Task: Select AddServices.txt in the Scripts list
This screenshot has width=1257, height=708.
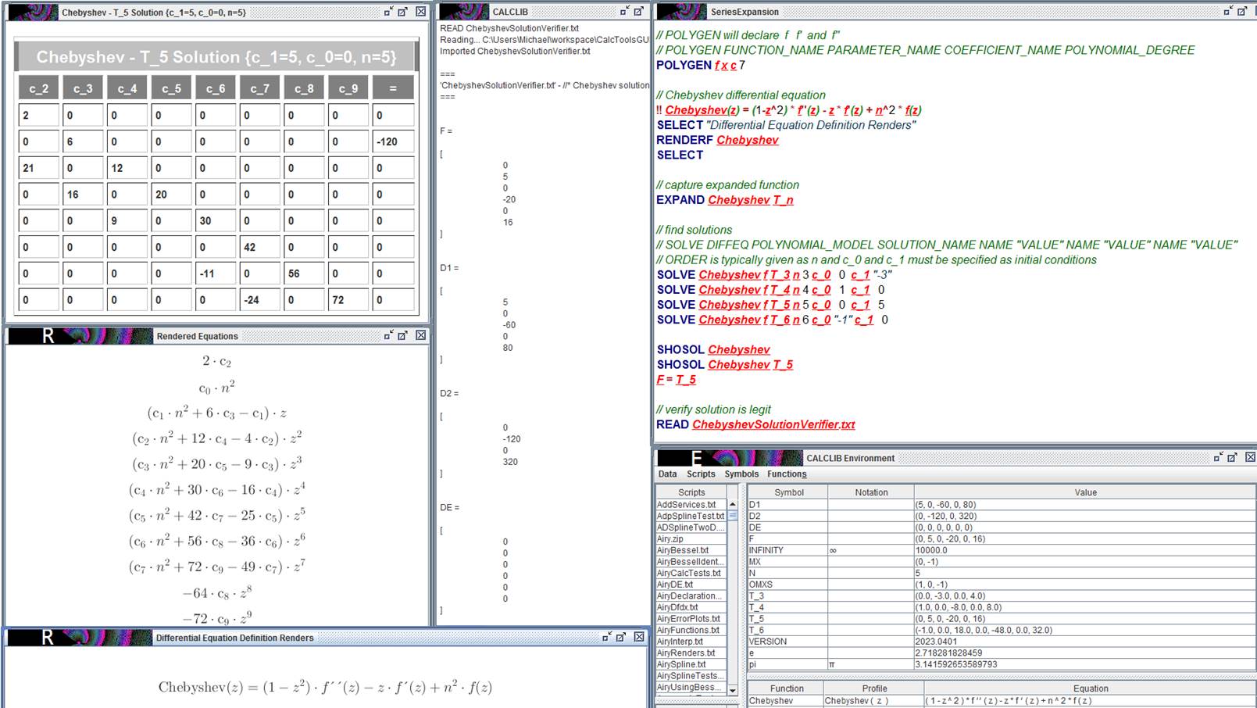Action: 691,505
